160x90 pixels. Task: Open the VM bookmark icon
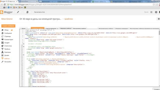coord(8,7)
